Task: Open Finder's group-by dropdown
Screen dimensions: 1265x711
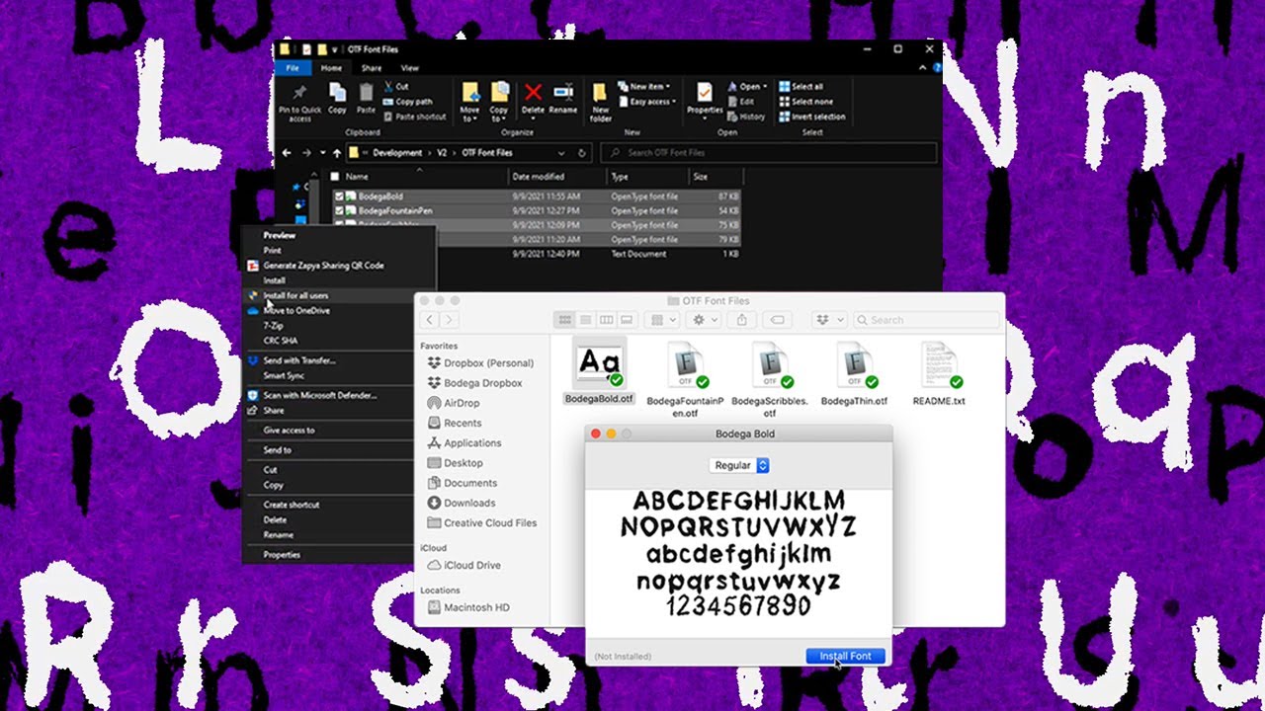Action: click(661, 320)
